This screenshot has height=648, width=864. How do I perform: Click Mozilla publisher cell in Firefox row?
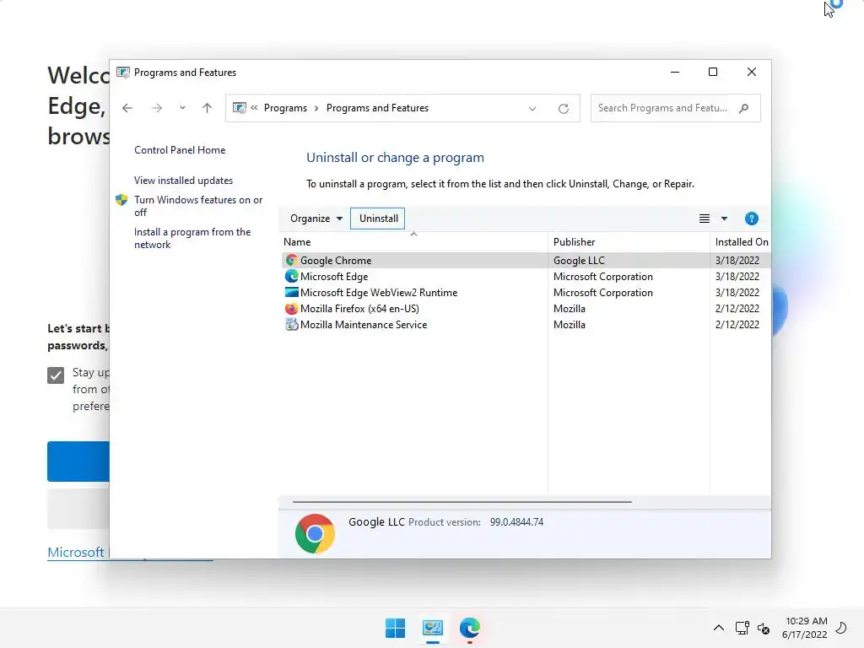[570, 309]
